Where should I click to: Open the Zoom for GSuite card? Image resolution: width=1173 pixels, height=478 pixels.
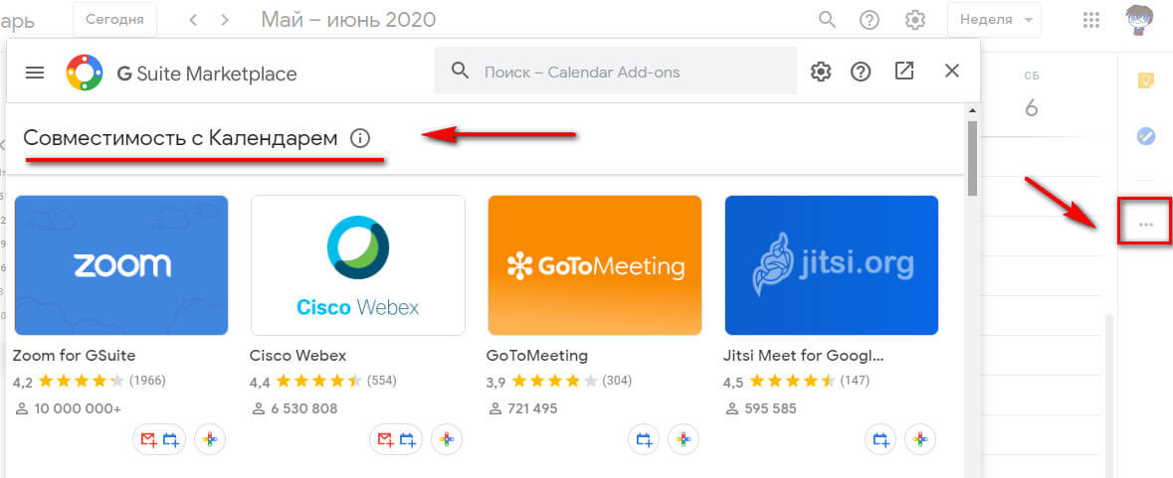click(x=121, y=265)
